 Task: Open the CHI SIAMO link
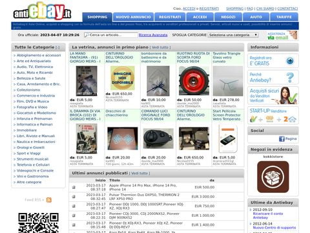point(265,8)
